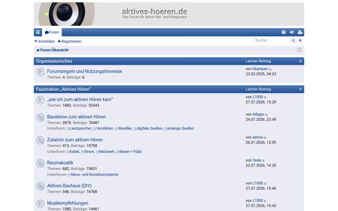Open „wie ich zum aktiven Hören kam“ forum
The width and height of the screenshot is (338, 211).
pos(80,99)
